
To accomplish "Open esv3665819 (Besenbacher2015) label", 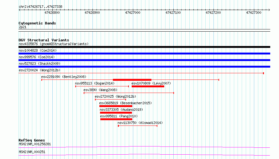I will [125, 103].
